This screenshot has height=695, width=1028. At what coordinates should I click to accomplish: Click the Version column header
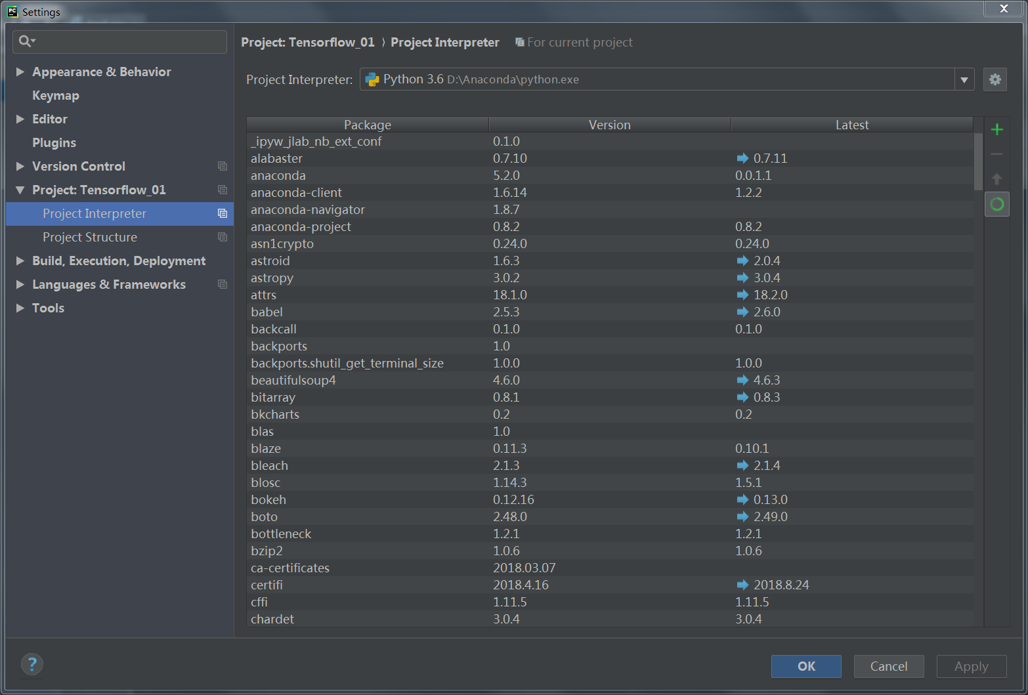(610, 125)
